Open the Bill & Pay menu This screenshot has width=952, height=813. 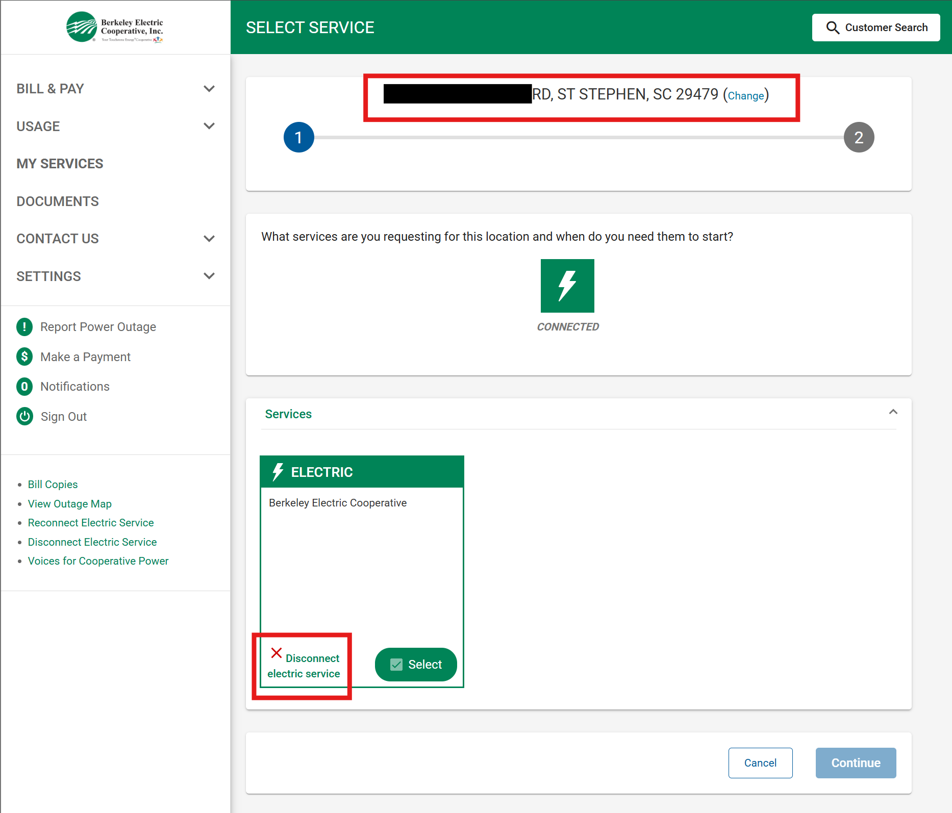click(x=115, y=89)
